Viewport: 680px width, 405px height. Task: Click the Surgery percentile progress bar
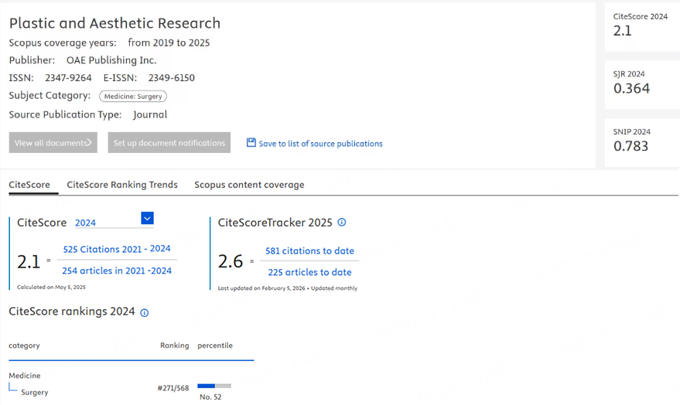click(214, 386)
